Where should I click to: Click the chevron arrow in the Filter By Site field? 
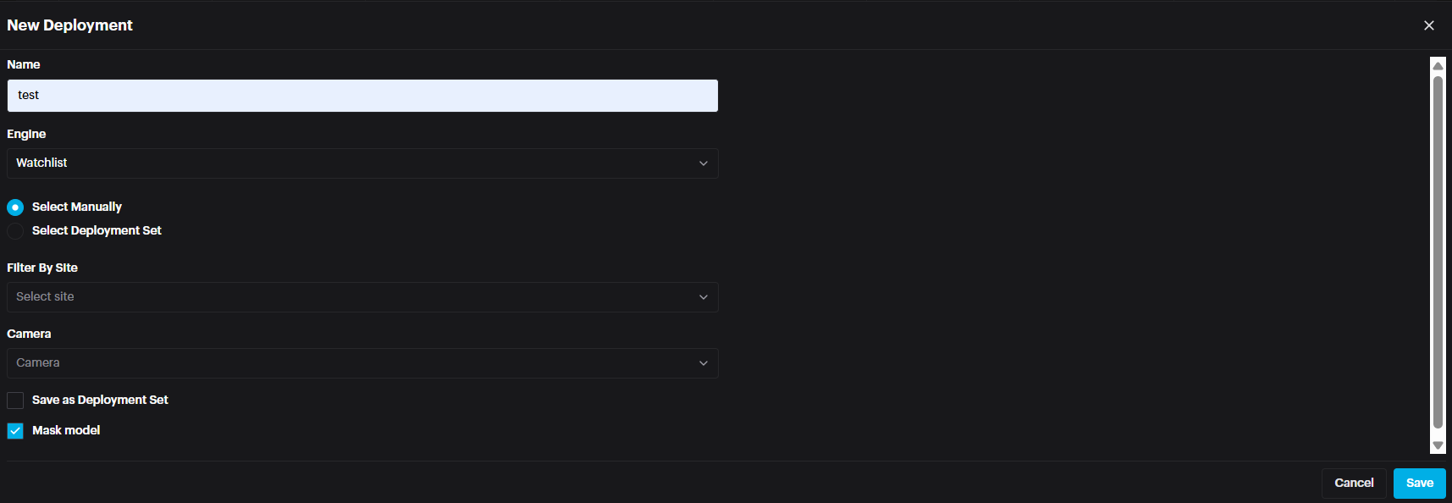click(x=703, y=297)
